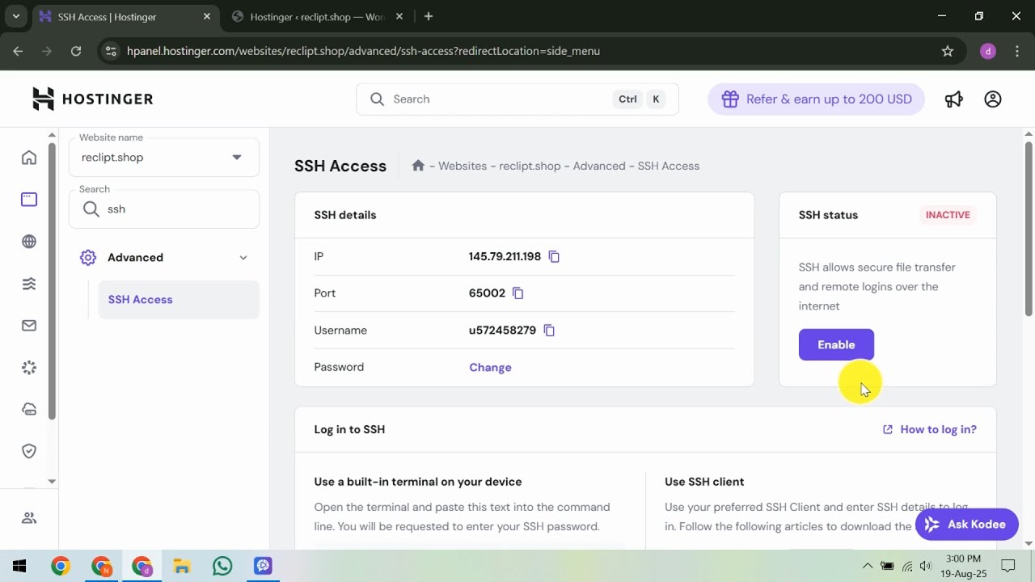Viewport: 1035px width, 582px height.
Task: Open the VPS cloud icon in sidebar
Action: click(x=29, y=409)
